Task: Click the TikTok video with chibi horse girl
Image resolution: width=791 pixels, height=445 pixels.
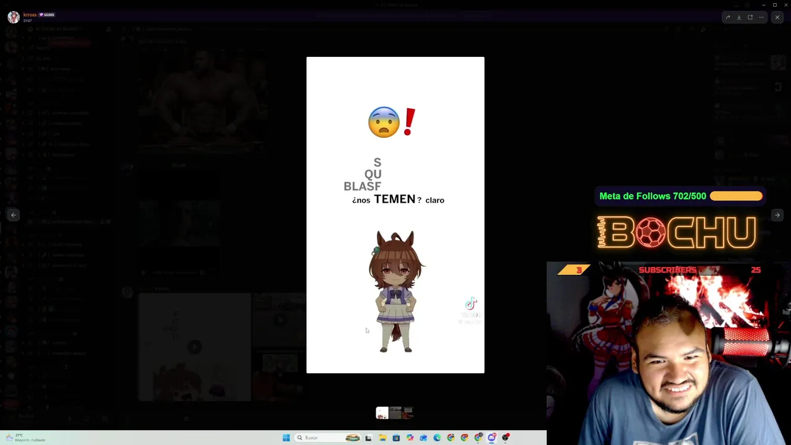Action: coord(395,215)
